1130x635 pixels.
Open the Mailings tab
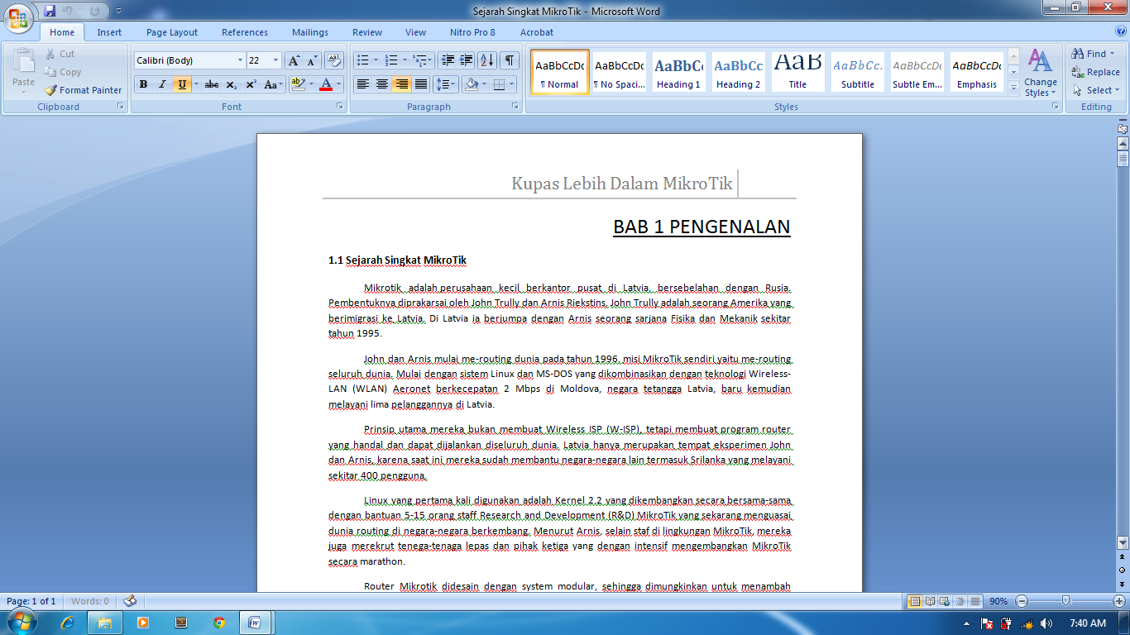[x=310, y=32]
